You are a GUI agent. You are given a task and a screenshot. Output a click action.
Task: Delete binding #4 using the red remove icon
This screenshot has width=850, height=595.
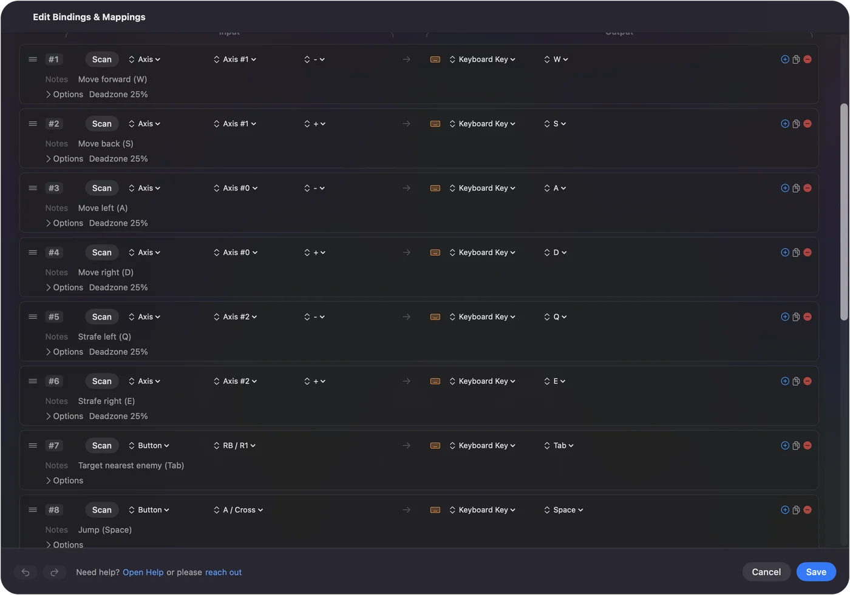click(807, 252)
